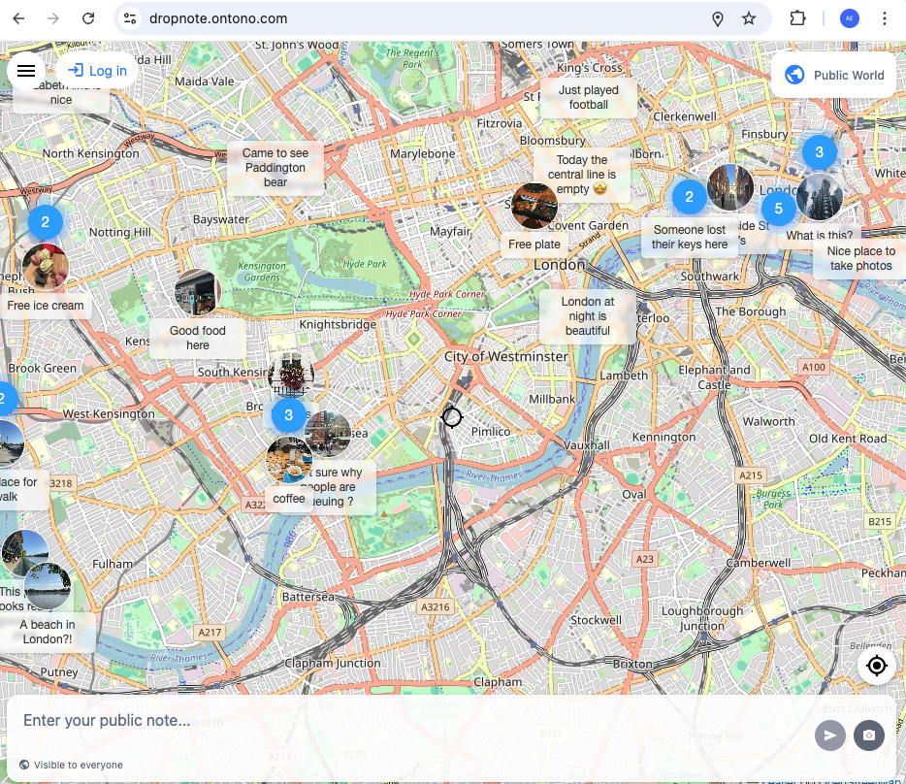This screenshot has width=906, height=784.
Task: Reload the page
Action: [88, 18]
